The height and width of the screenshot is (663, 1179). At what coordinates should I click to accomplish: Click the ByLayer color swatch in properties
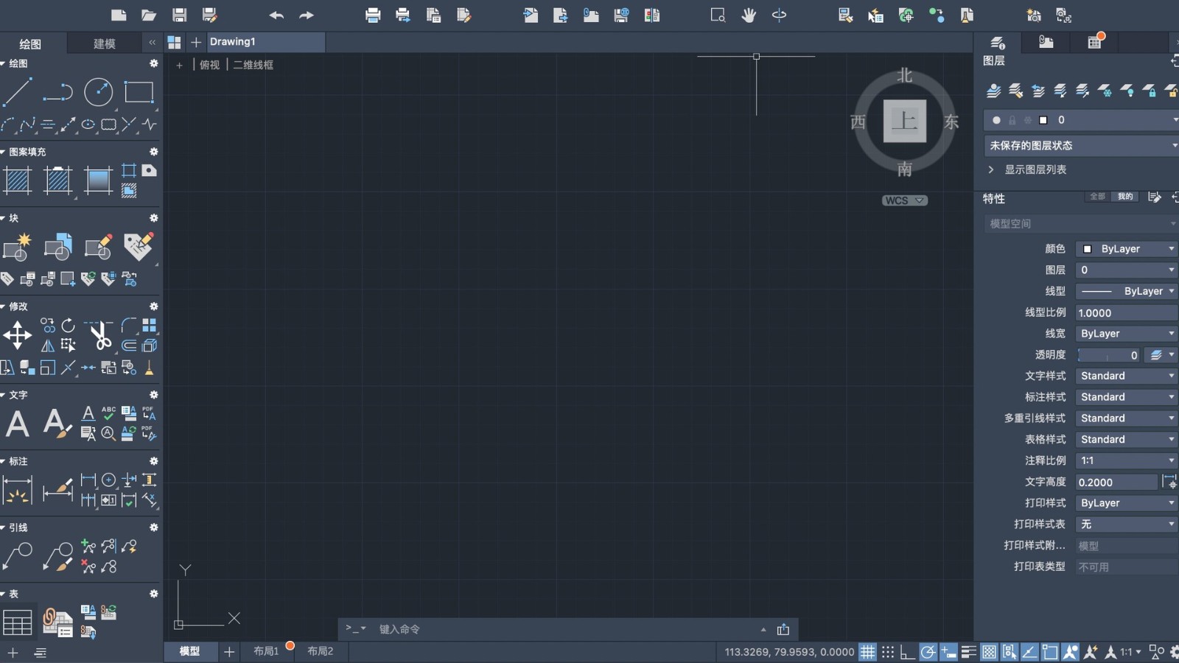pyautogui.click(x=1088, y=249)
